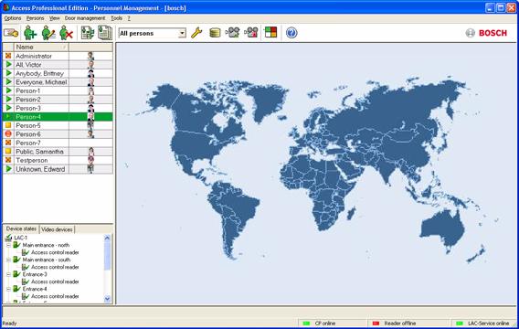Collapse the Main entrance - south node
Image resolution: width=519 pixels, height=329 pixels.
coord(8,260)
